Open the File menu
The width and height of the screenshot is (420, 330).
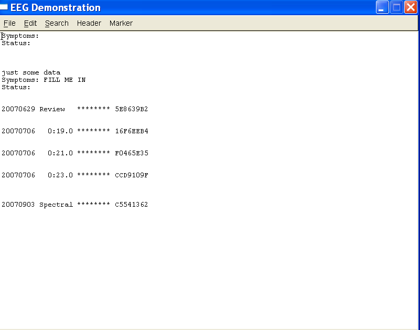9,23
